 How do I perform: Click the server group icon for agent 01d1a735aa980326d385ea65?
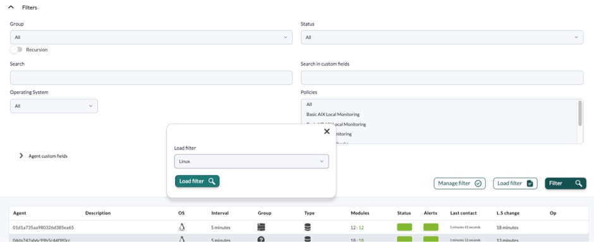[261, 228]
